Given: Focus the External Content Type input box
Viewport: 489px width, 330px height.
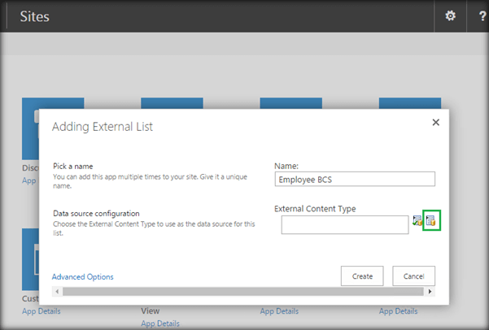Looking at the screenshot, I should point(345,224).
